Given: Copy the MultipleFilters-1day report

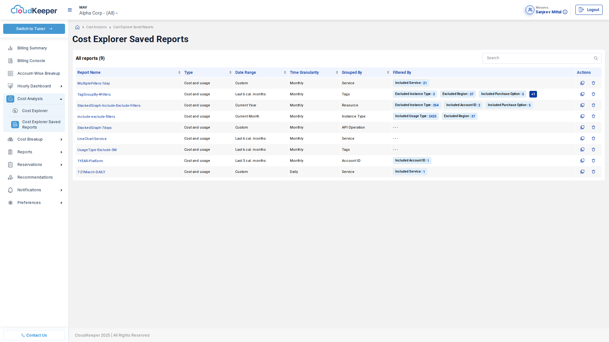Looking at the screenshot, I should pos(582,83).
